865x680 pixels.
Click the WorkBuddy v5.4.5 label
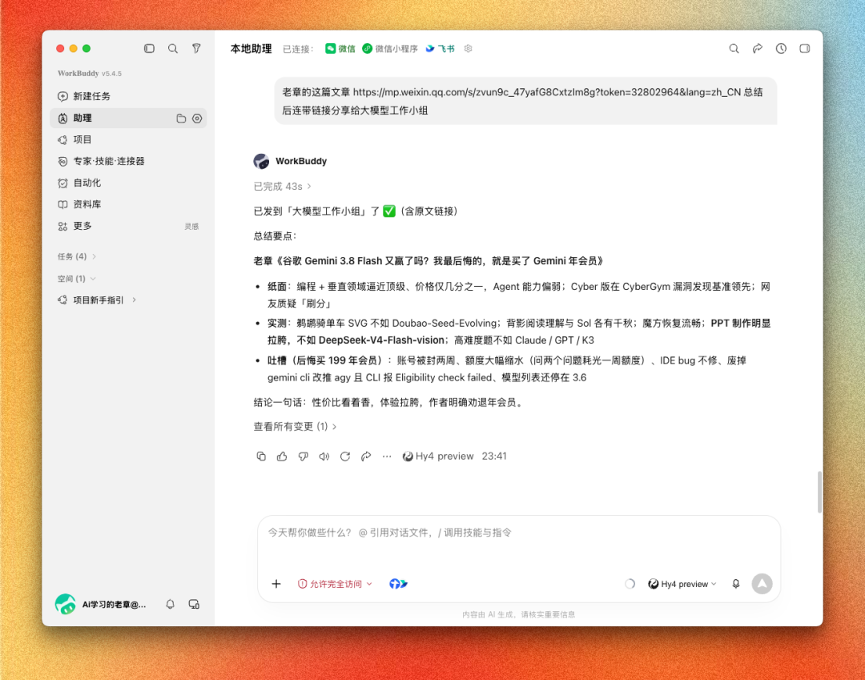90,74
